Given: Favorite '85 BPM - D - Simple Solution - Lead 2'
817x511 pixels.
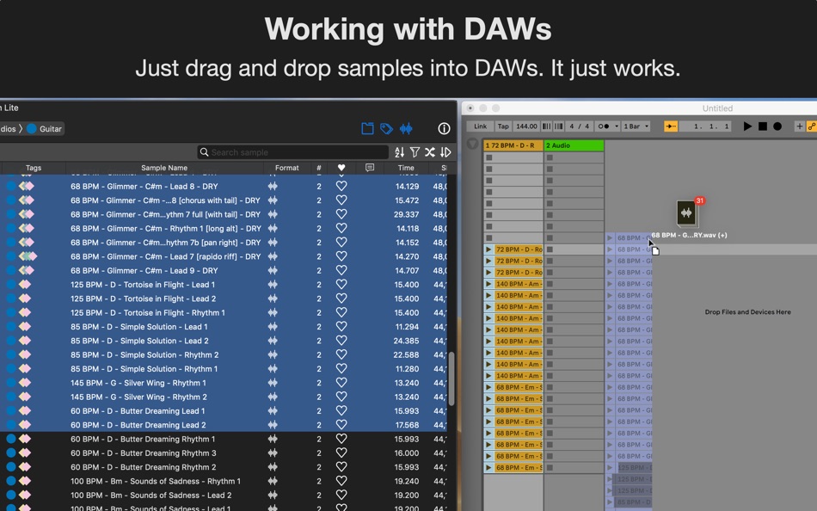Looking at the screenshot, I should click(341, 341).
